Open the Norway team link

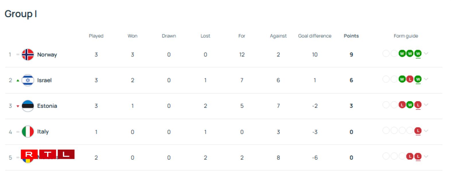coord(47,54)
